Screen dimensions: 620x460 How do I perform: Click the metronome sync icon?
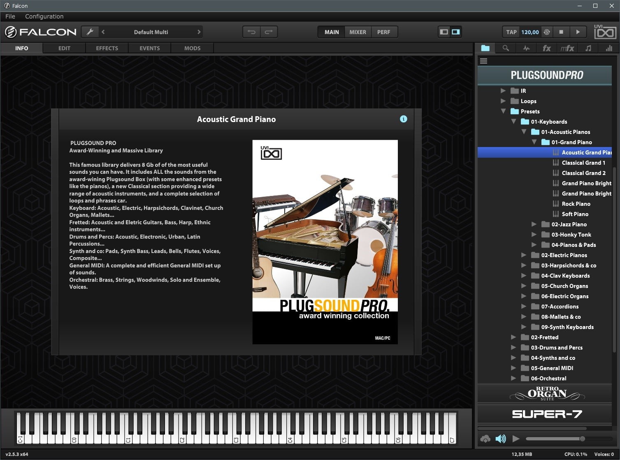[x=547, y=32]
